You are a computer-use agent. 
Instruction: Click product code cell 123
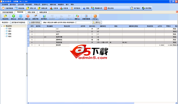tap(50, 37)
